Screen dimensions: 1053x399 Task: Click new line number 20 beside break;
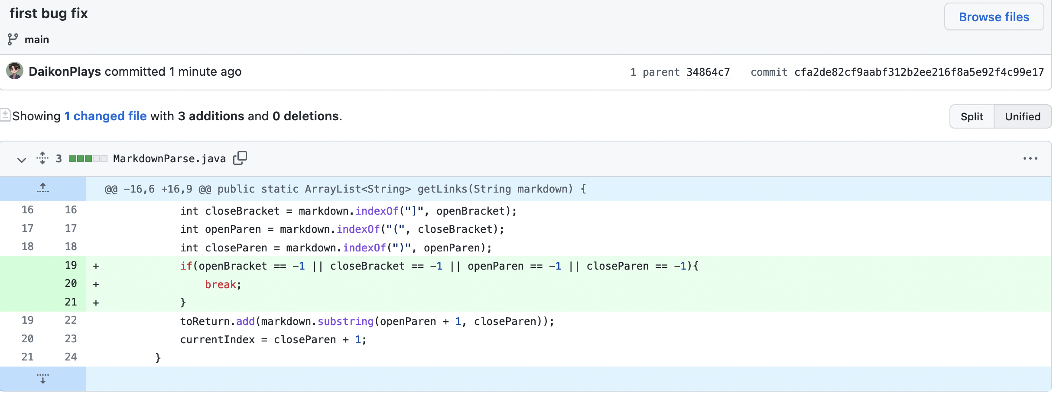(71, 283)
